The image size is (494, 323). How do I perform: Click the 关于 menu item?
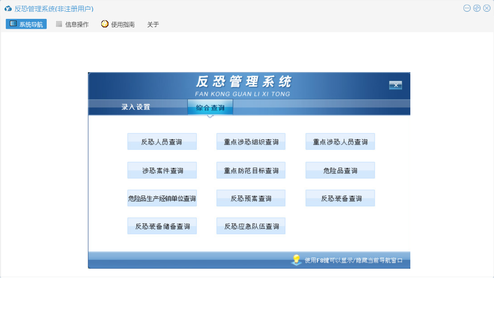(x=153, y=24)
